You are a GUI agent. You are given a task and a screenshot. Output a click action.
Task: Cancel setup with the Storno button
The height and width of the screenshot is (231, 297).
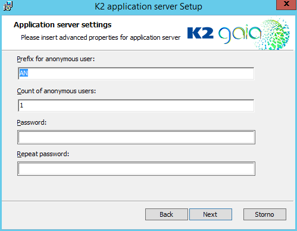265,214
